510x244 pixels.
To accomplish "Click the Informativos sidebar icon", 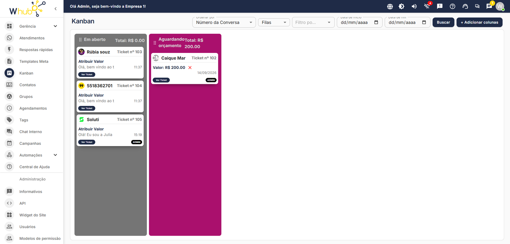I will 10,191.
